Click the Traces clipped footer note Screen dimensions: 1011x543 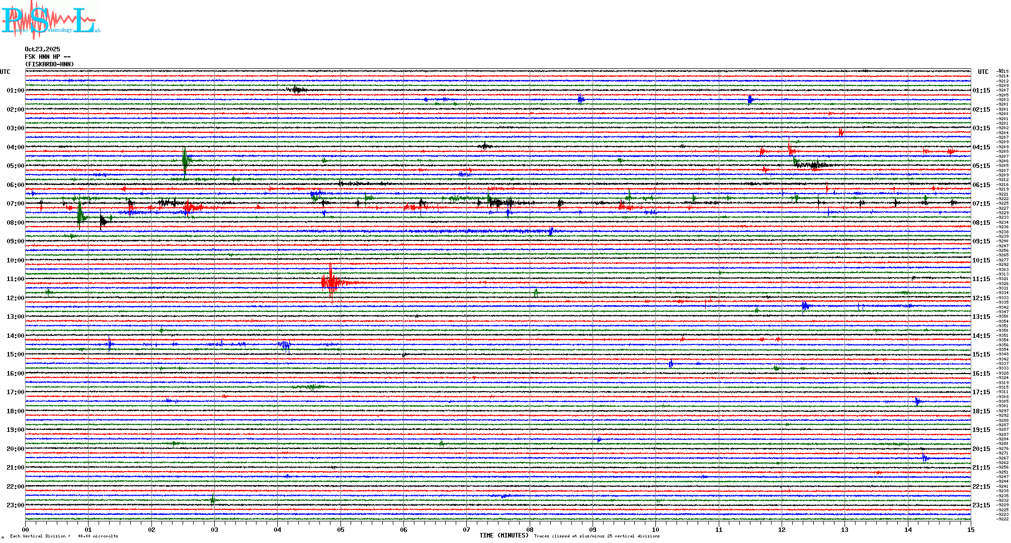[x=597, y=536]
